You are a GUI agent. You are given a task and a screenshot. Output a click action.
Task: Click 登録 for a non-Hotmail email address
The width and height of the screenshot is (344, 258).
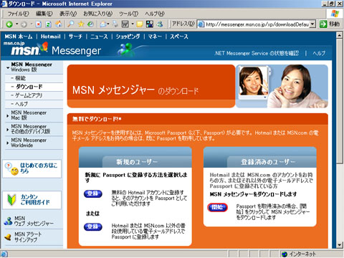point(93,226)
